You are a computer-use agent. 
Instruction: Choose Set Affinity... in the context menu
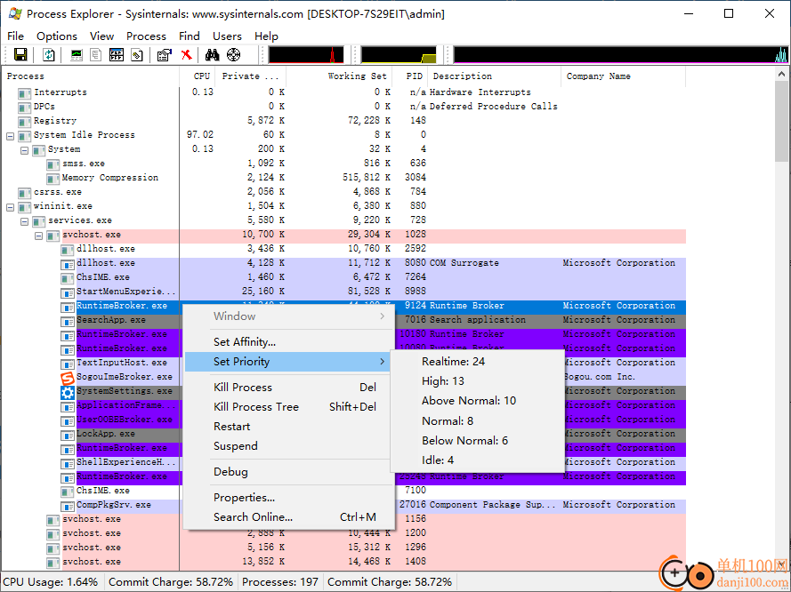coord(289,342)
